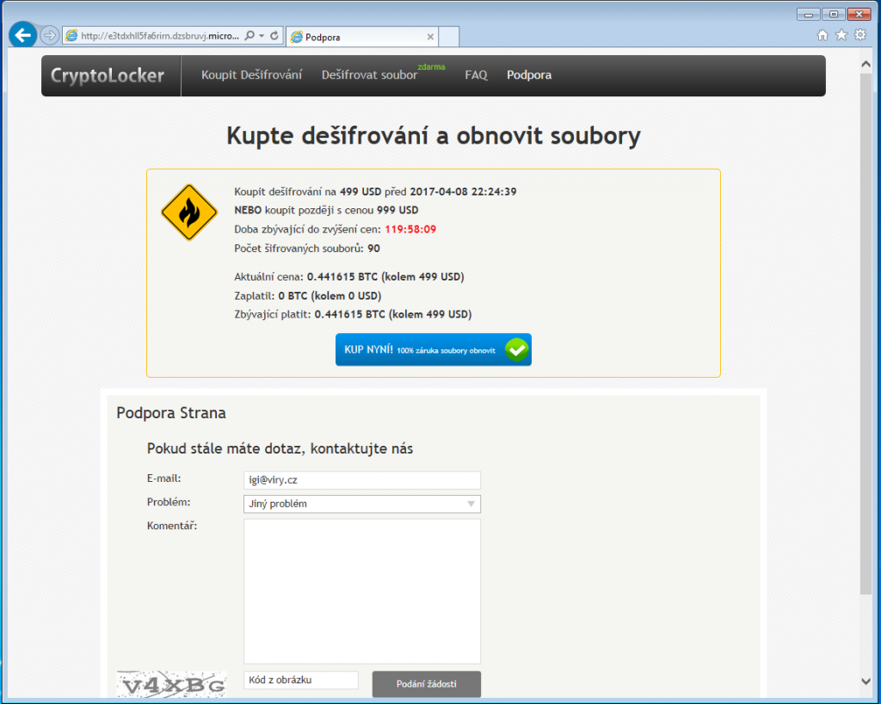This screenshot has width=881, height=704.
Task: Open a new blank tab
Action: tap(448, 37)
